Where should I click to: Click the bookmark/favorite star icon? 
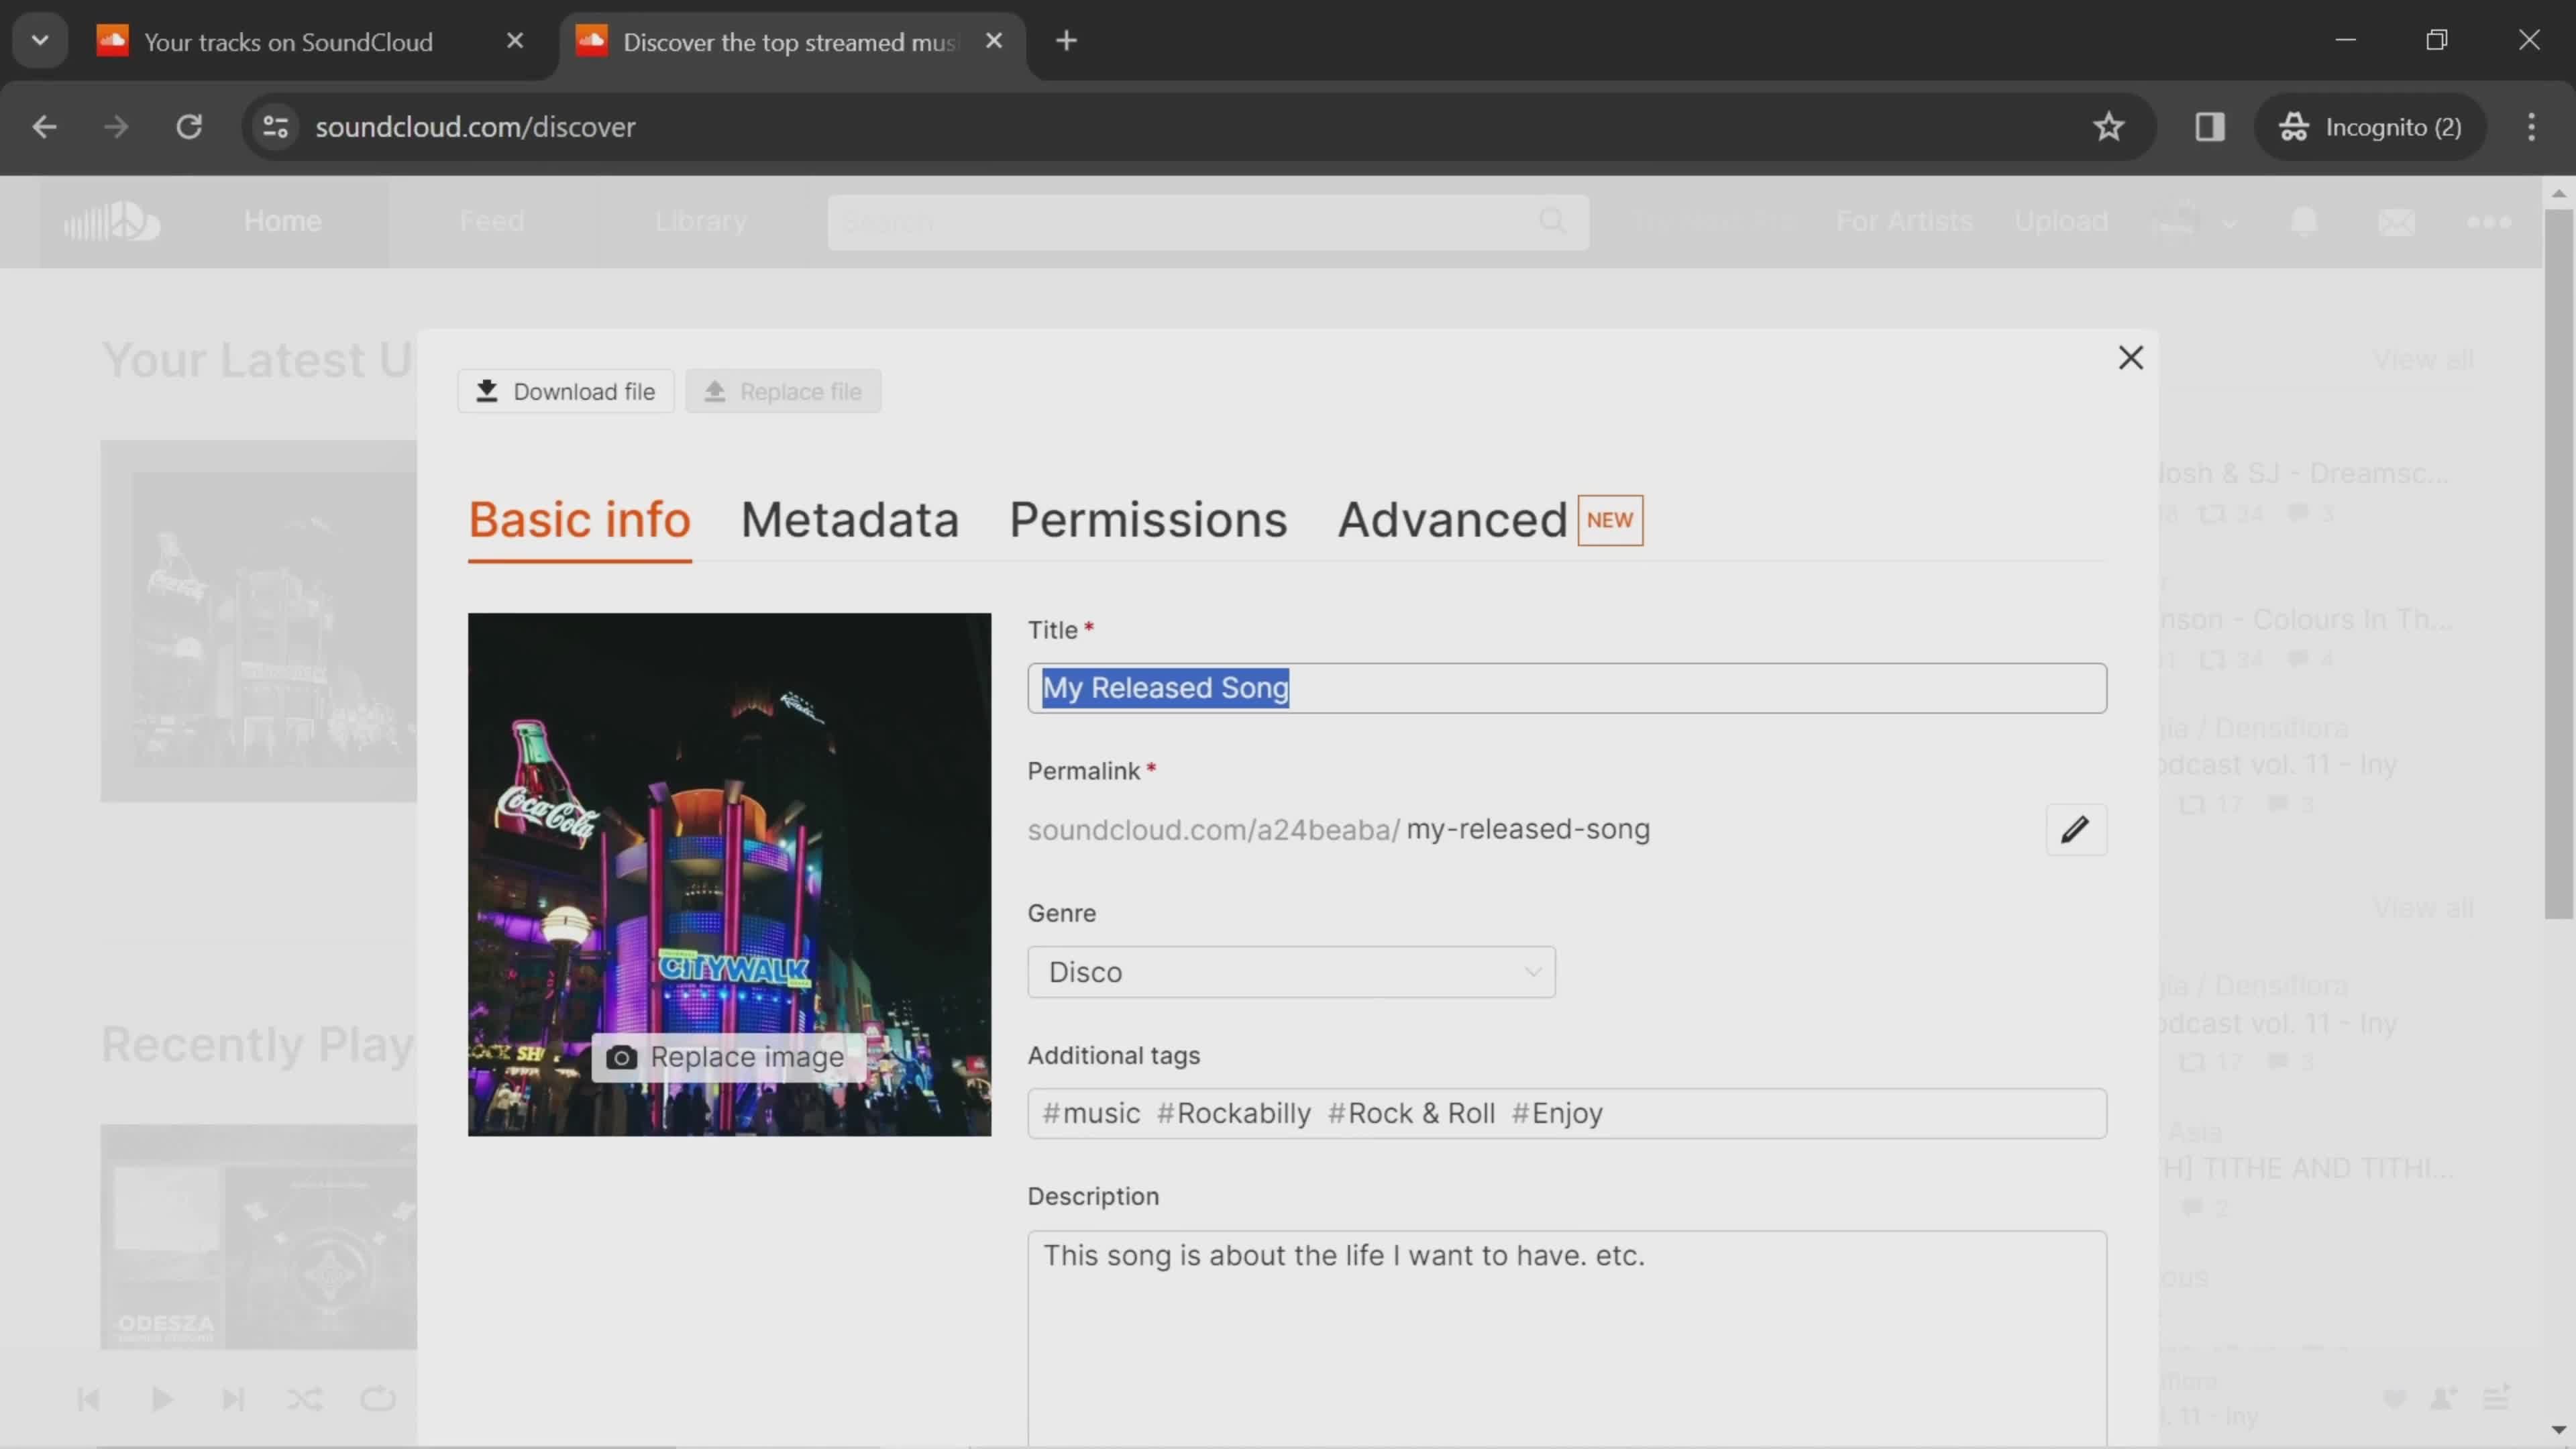(x=2110, y=125)
